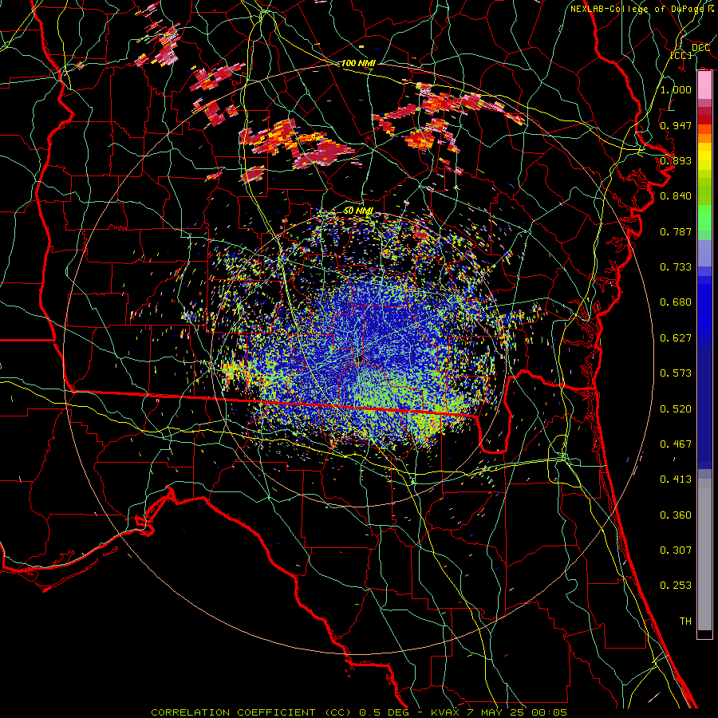Viewport: 718px width, 718px height.
Task: Pick the gray segment of the color bar
Action: 704,554
